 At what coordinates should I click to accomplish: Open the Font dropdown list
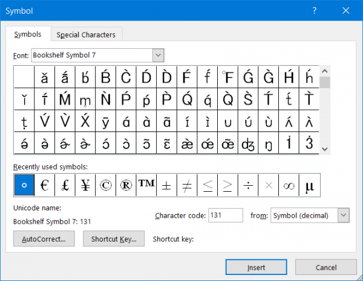158,55
